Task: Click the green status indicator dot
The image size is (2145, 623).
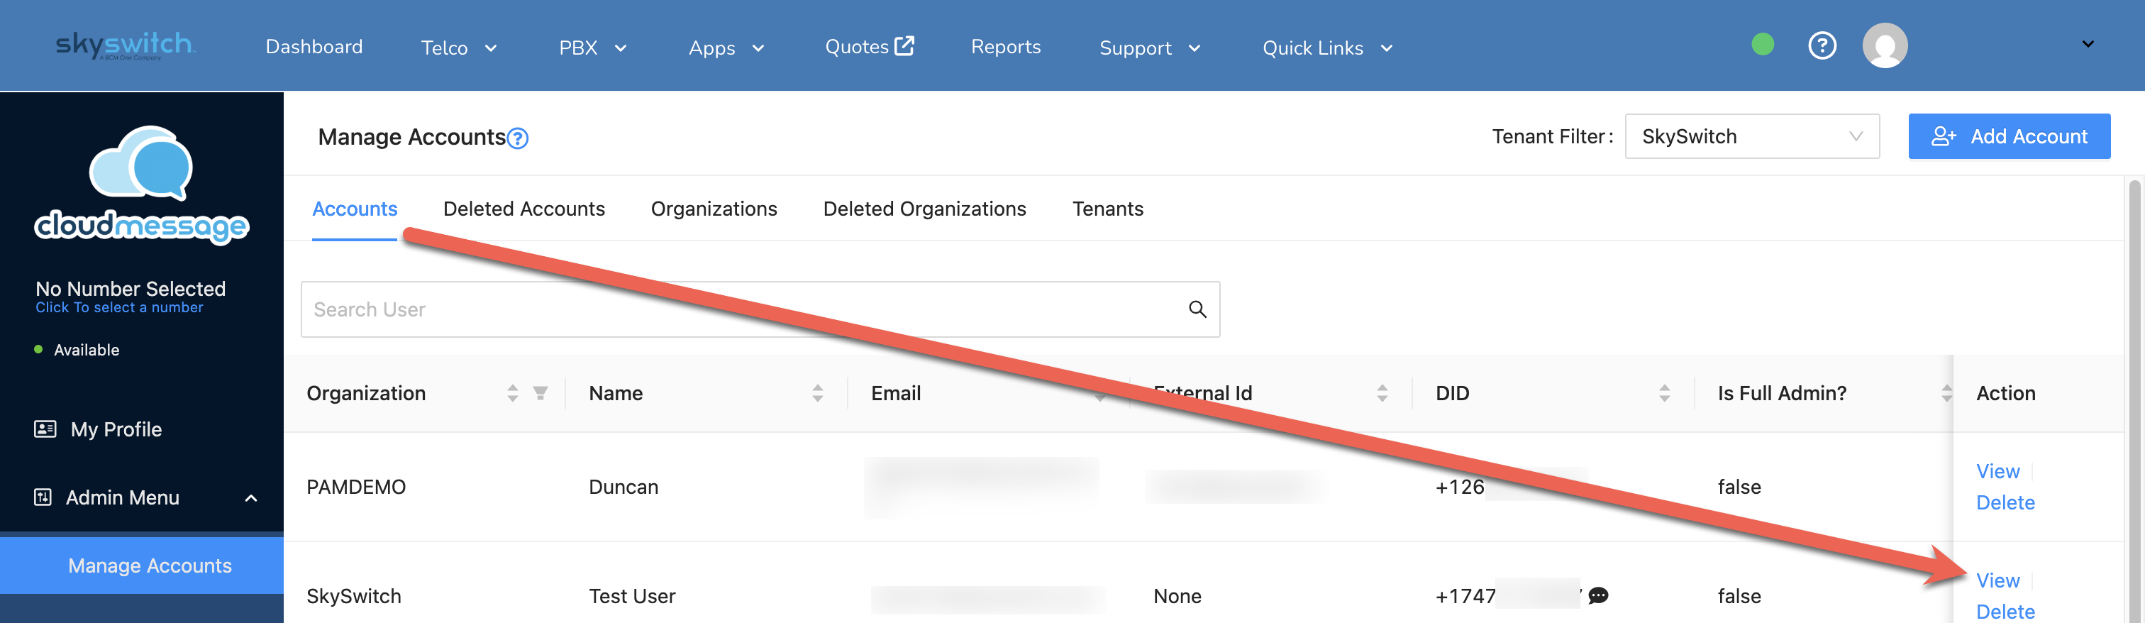Action: coord(1762,44)
